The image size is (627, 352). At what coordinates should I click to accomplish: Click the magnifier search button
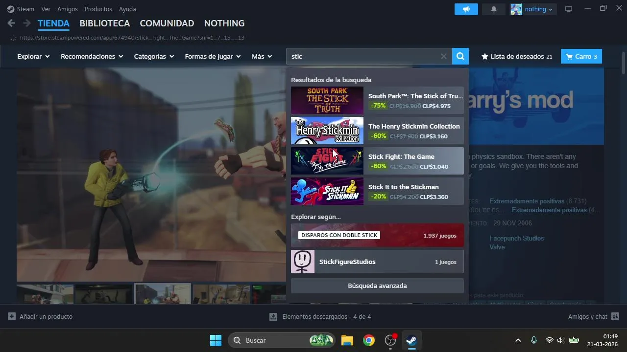[460, 56]
